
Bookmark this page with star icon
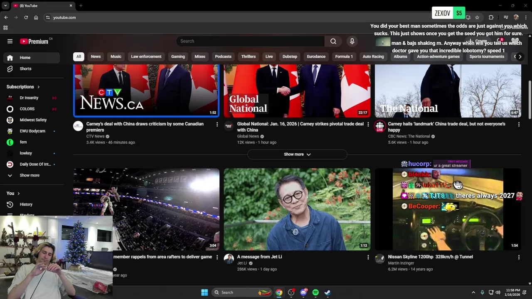click(477, 17)
